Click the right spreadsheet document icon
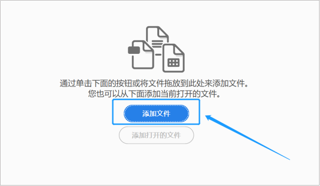Image resolution: width=320 pixels, height=186 pixels. (x=173, y=58)
